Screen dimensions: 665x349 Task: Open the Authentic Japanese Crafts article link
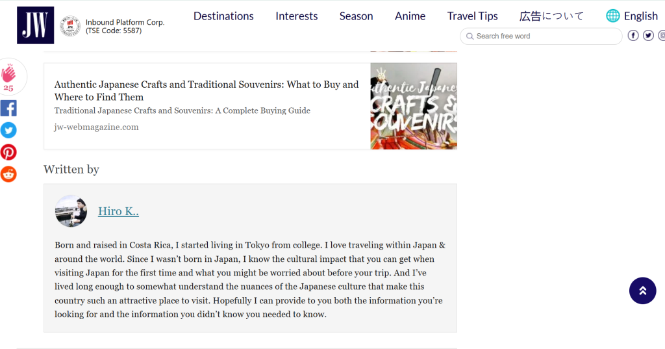207,91
